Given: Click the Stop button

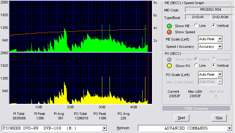Looking at the screenshot, I should point(219,118).
